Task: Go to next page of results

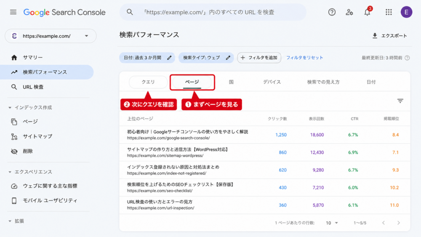Action: coord(399,223)
